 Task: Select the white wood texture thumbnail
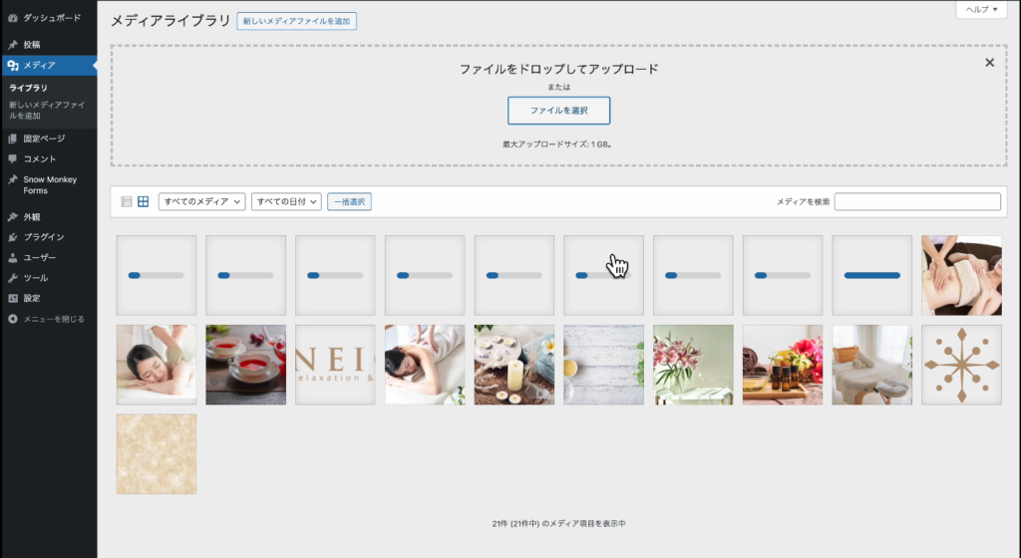click(603, 365)
